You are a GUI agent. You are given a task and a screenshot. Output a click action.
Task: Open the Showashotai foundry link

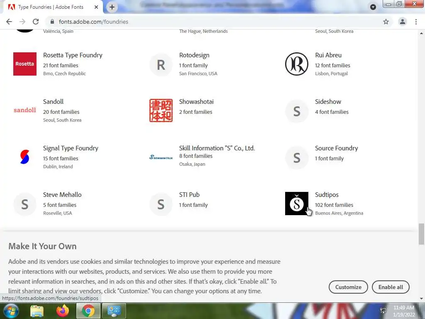(196, 102)
